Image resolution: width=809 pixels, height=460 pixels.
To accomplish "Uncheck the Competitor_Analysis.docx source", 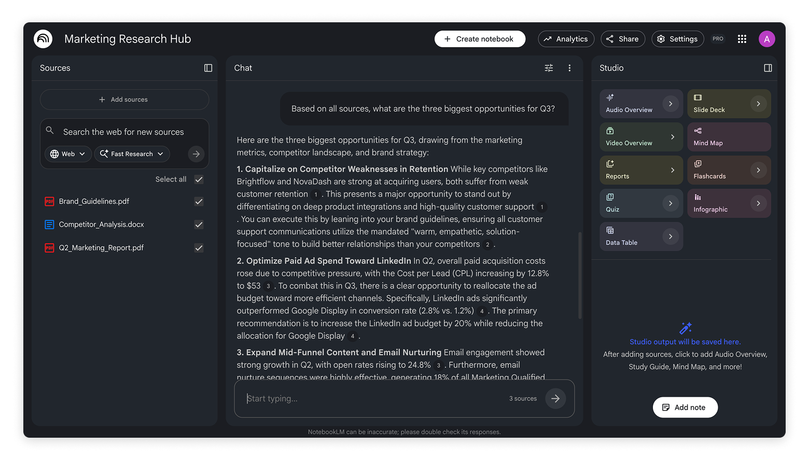I will (x=199, y=225).
